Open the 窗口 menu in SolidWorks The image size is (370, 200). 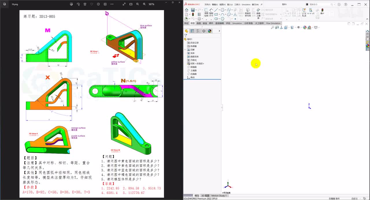coord(255,5)
